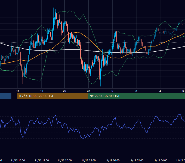Click the 11/13 04:00 date label

(160, 160)
